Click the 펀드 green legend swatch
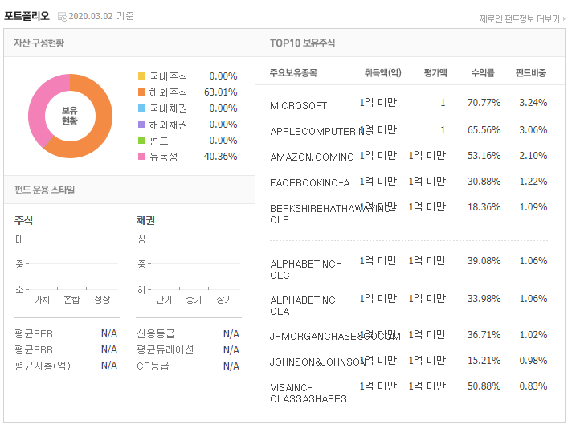Screen dimensions: 580x433 [x=141, y=141]
